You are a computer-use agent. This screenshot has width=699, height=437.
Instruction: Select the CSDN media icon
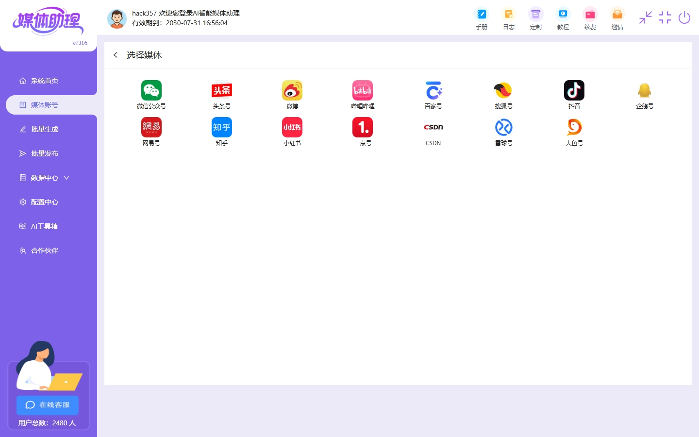tap(433, 128)
